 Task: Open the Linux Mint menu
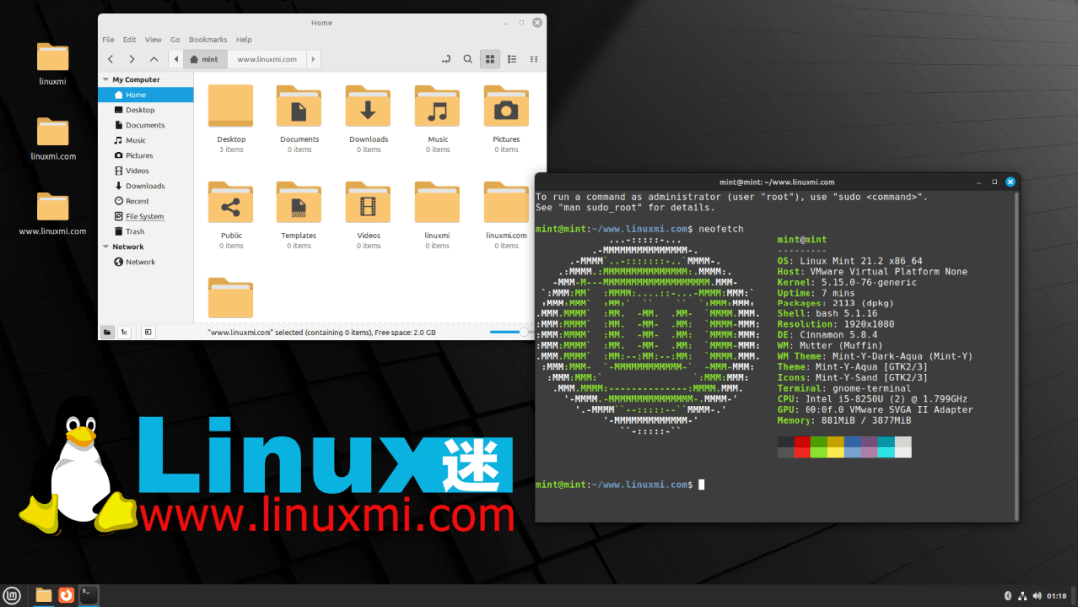pos(14,594)
